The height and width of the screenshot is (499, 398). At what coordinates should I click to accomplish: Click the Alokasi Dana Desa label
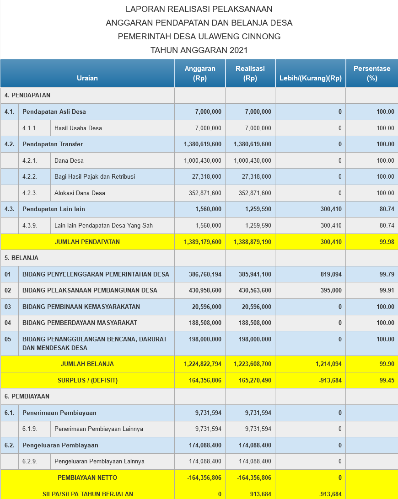[x=80, y=193]
